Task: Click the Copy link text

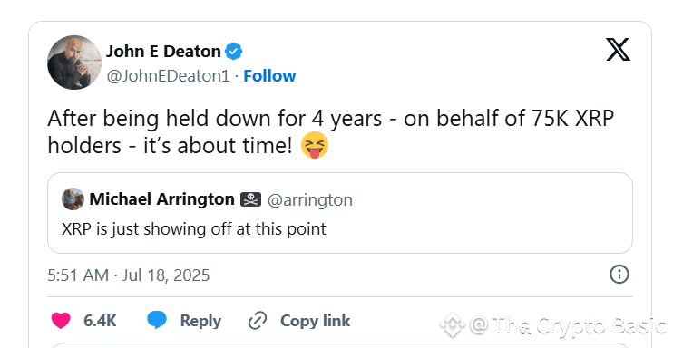Action: pos(316,321)
